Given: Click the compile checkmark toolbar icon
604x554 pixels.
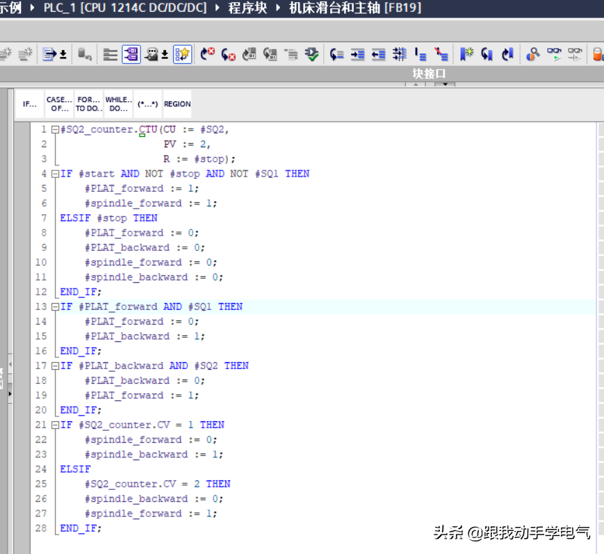Looking at the screenshot, I should [312, 54].
